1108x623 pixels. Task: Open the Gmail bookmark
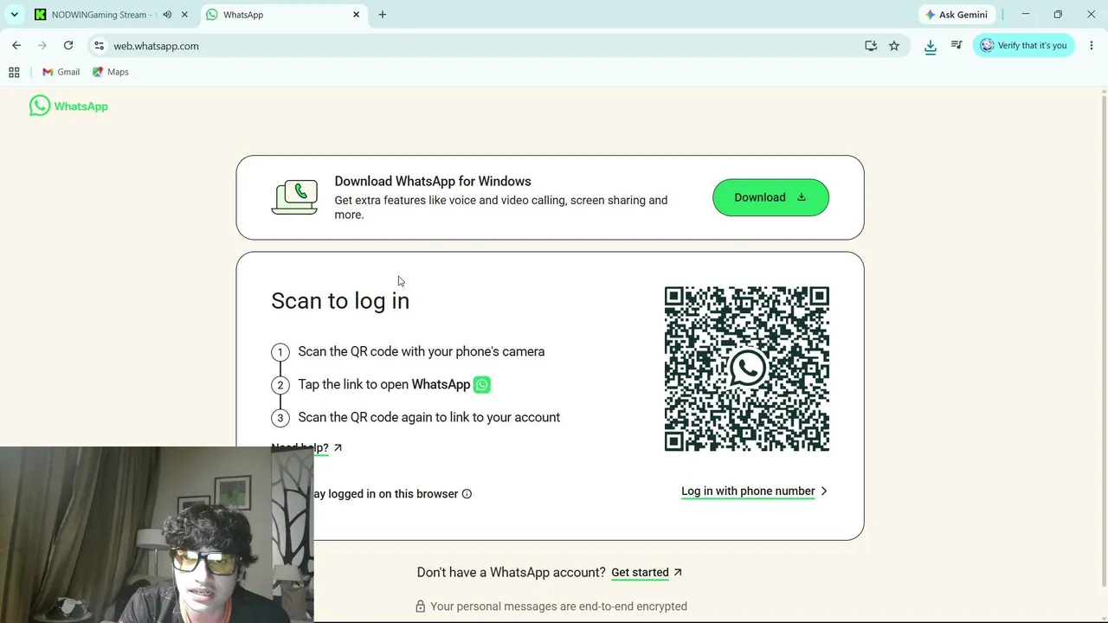coord(61,73)
